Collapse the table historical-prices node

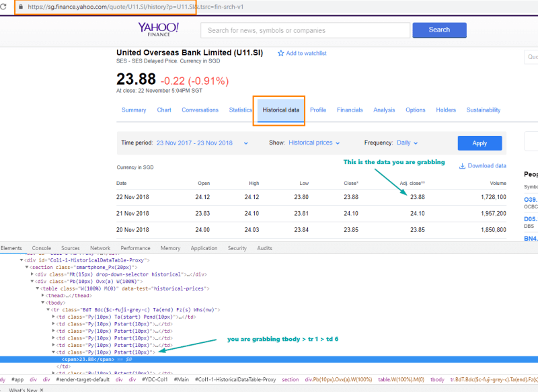click(x=38, y=288)
